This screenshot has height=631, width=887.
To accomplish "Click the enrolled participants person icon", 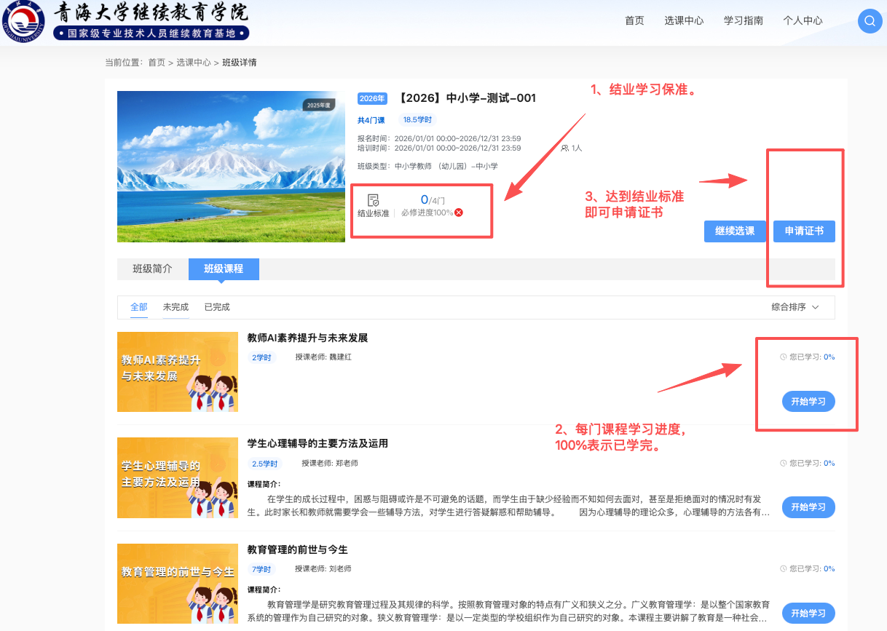I will pos(565,148).
